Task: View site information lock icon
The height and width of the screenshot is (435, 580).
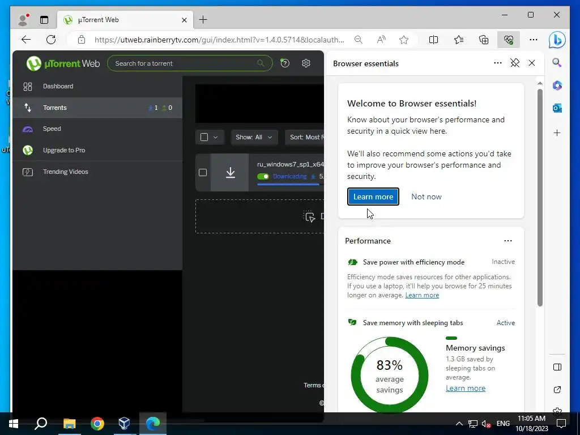Action: (82, 40)
